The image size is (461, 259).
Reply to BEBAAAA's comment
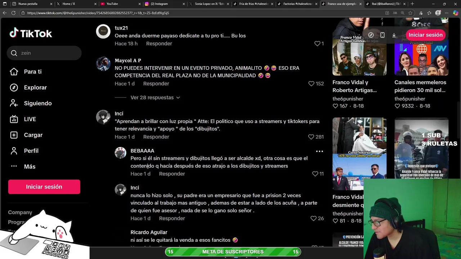tap(172, 174)
